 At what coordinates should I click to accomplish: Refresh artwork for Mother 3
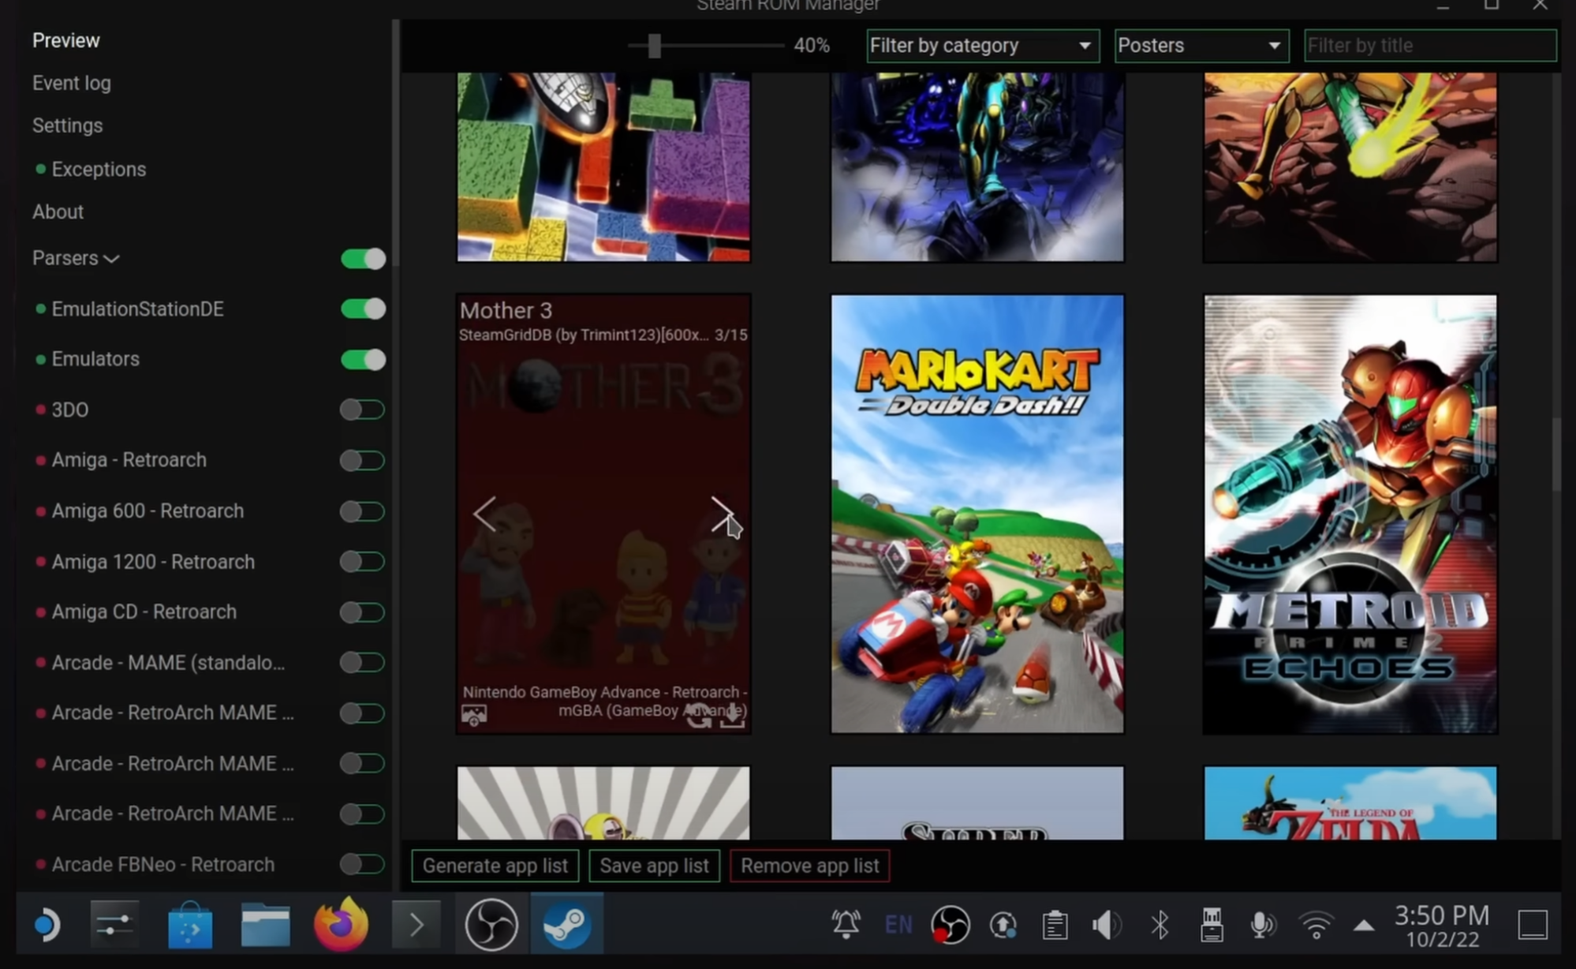(x=698, y=716)
